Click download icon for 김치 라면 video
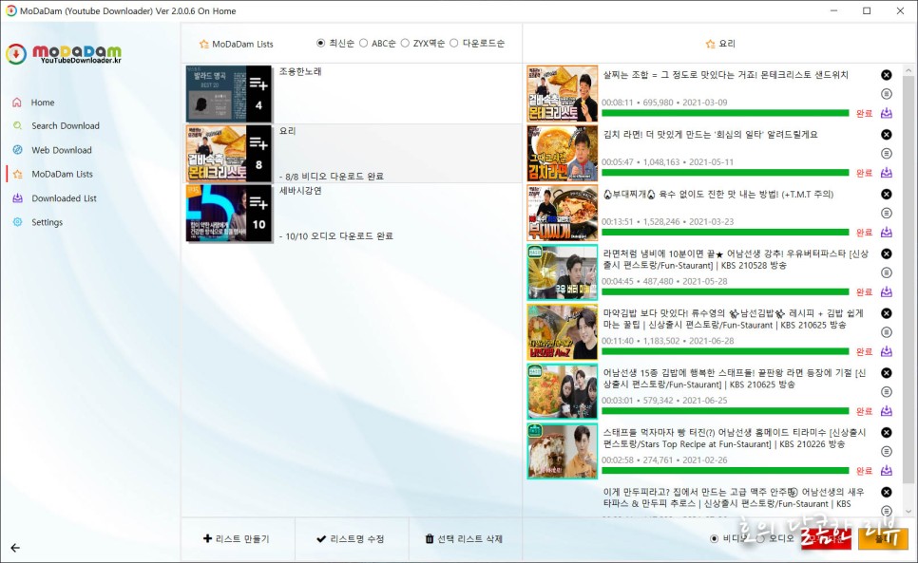The image size is (918, 563). [x=887, y=173]
